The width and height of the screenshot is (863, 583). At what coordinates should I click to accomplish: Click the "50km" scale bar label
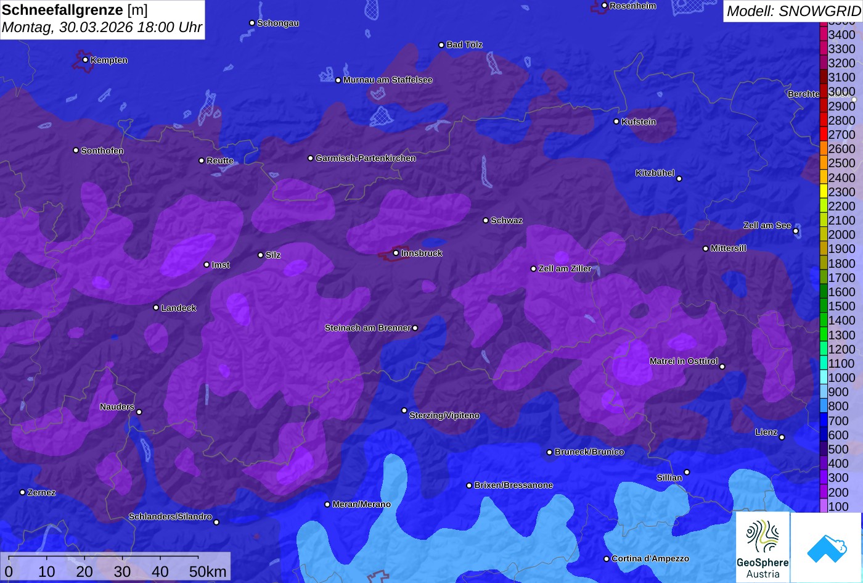[208, 572]
